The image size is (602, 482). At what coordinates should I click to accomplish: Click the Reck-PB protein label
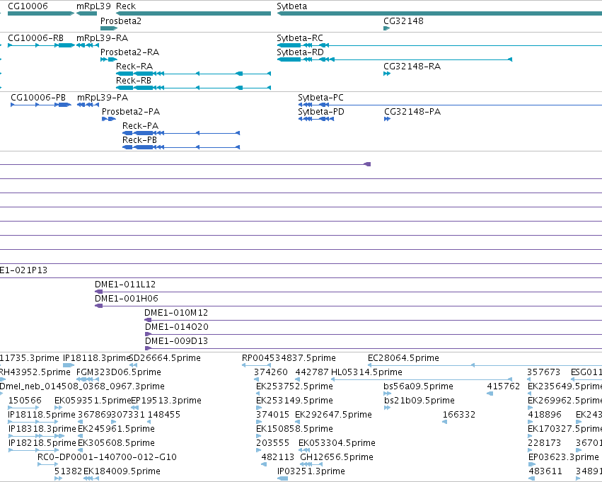[140, 140]
